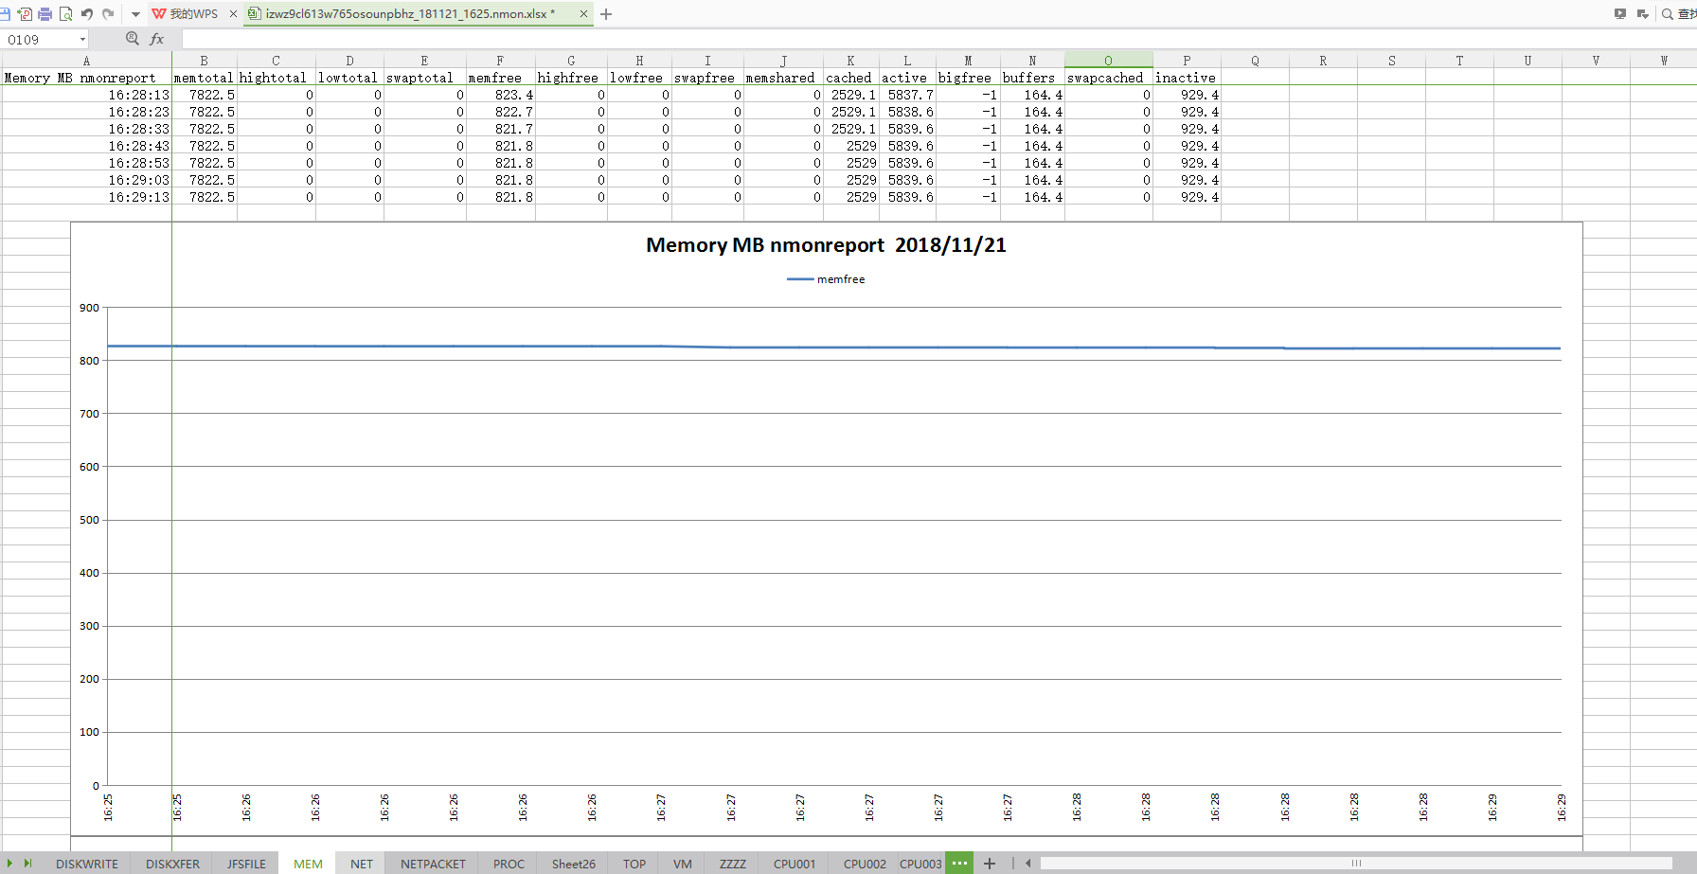Click the inactive header cell
The width and height of the screenshot is (1697, 874).
[1187, 78]
